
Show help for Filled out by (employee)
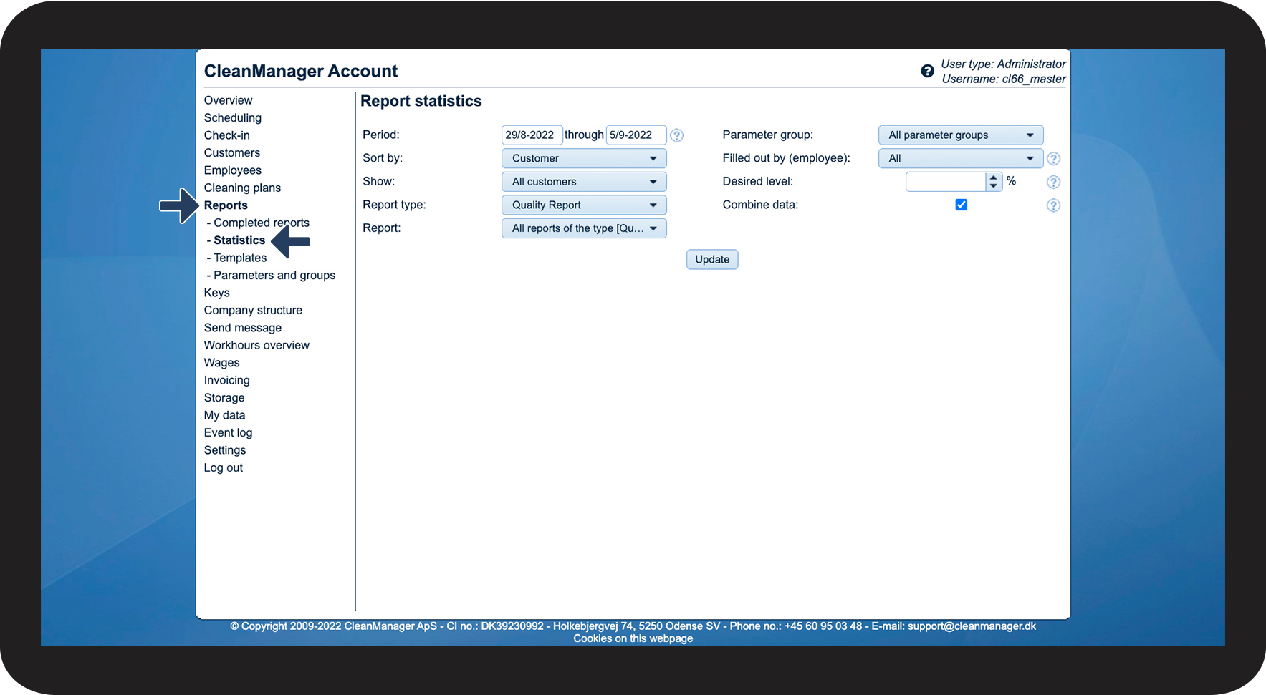1053,159
